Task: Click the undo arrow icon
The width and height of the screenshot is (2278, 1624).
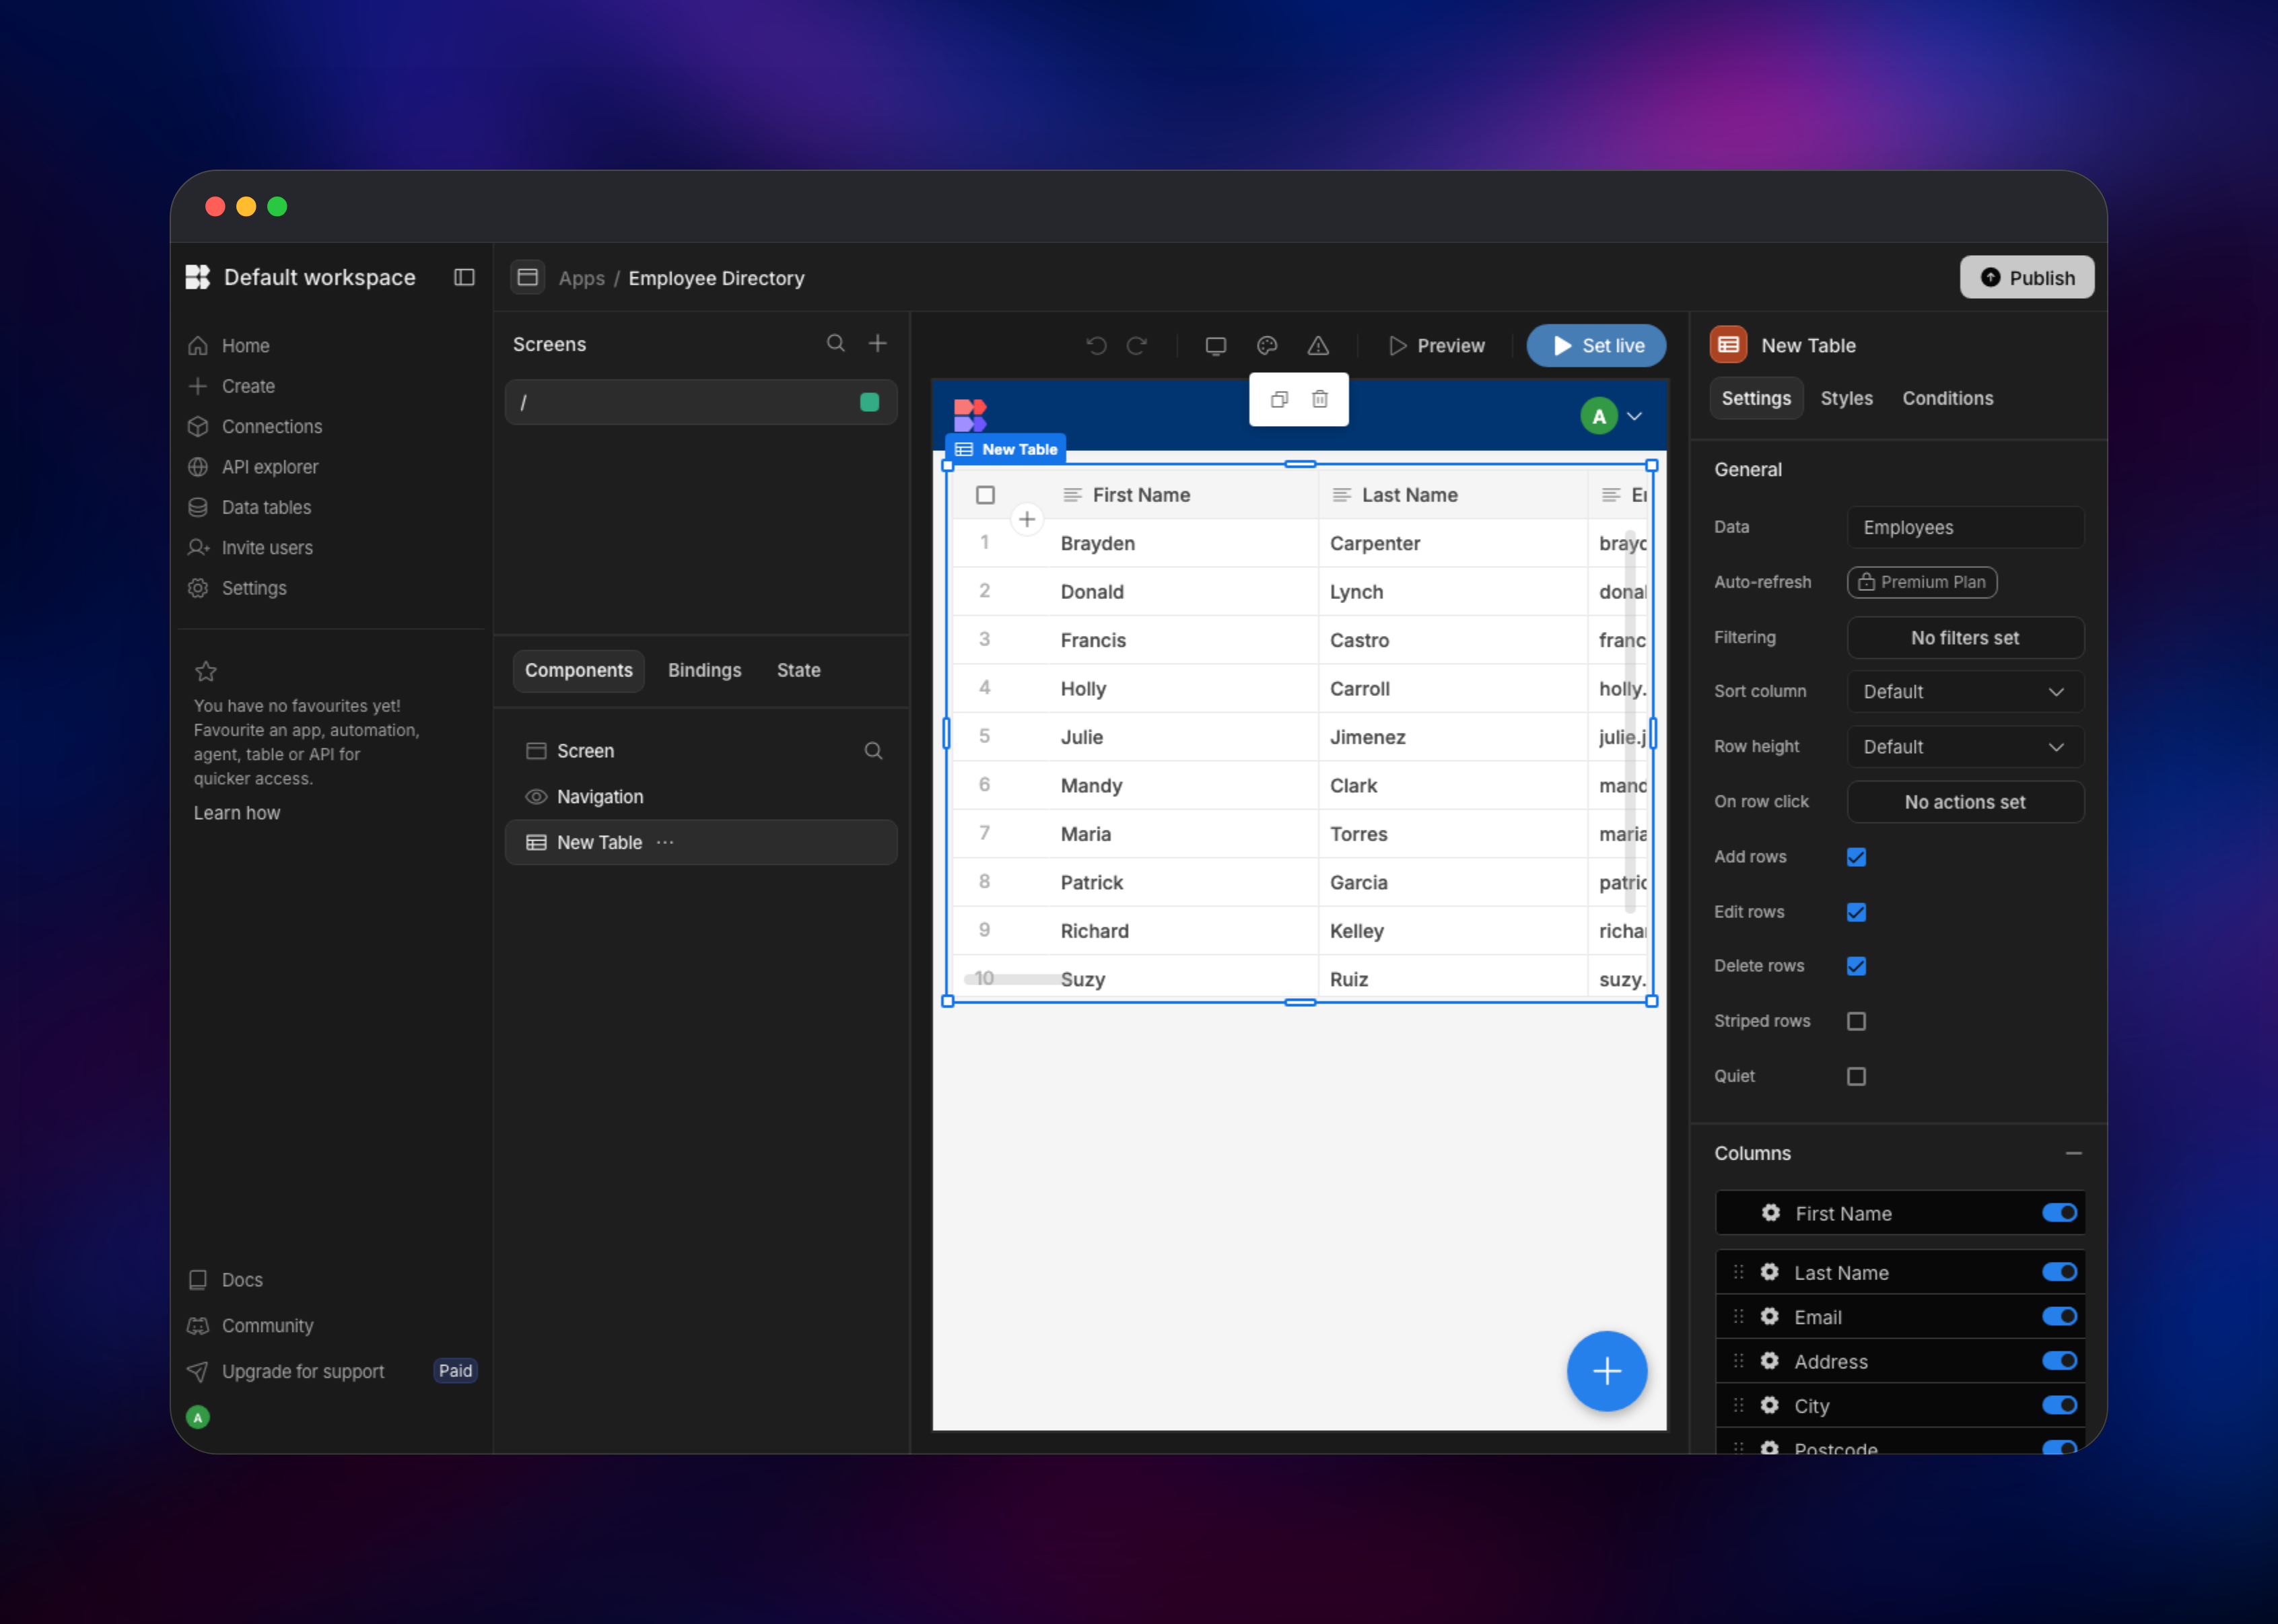Action: [1096, 346]
